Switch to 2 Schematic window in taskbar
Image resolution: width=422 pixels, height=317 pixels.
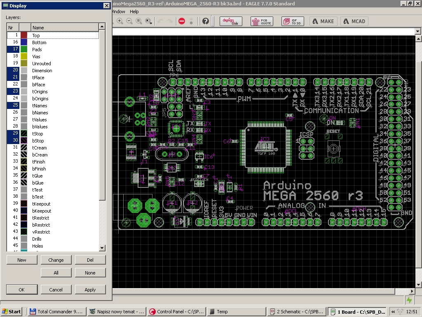click(x=297, y=312)
